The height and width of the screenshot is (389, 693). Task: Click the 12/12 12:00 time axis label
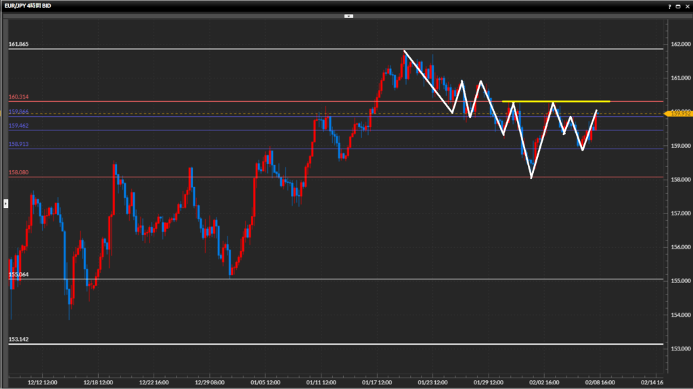pos(41,381)
